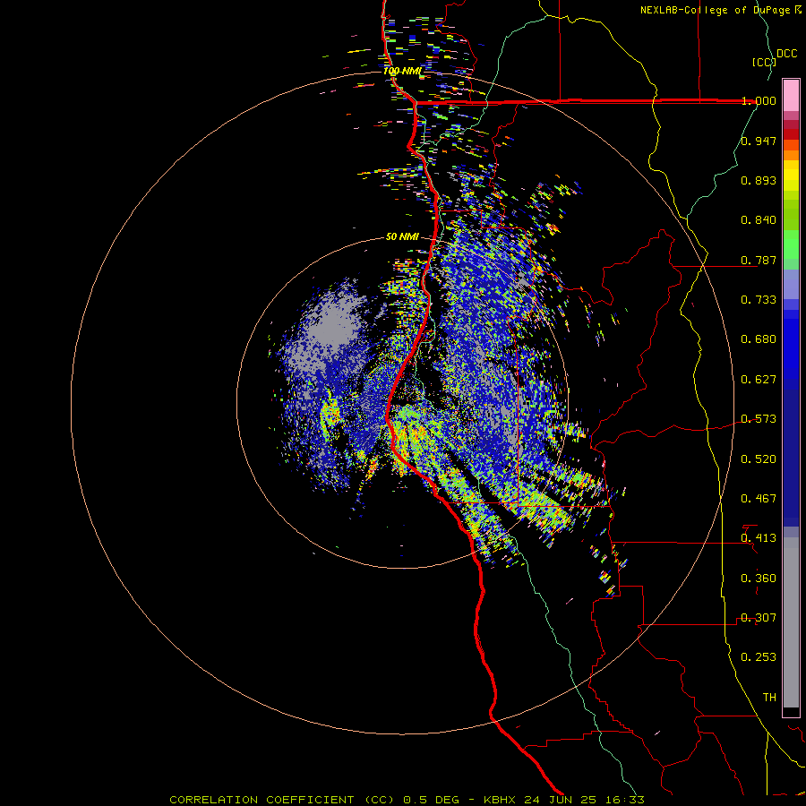Viewport: 806px width, 806px height.
Task: Click the TH label at the scale bottom
Action: pos(769,698)
